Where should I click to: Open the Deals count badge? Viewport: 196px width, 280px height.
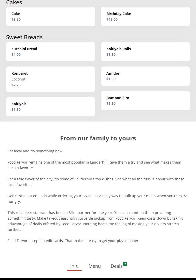click(x=125, y=264)
